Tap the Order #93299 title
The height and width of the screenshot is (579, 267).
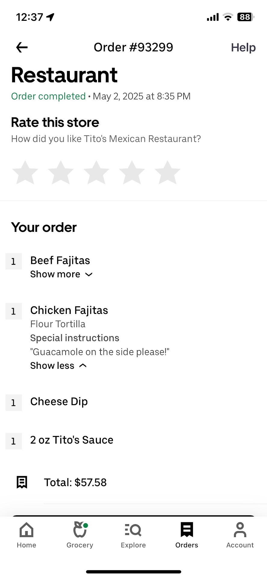pos(133,47)
